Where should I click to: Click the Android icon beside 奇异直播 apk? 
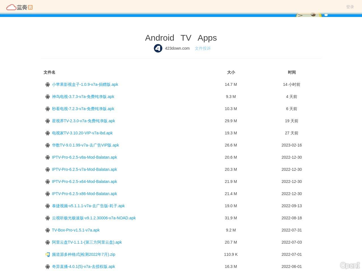[48, 267]
